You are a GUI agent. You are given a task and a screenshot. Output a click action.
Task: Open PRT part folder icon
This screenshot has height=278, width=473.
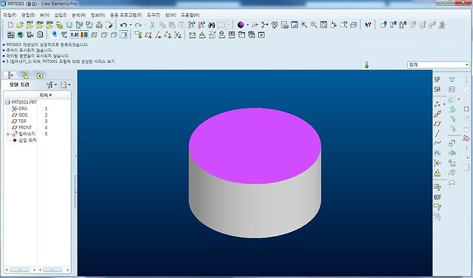pyautogui.click(x=30, y=25)
